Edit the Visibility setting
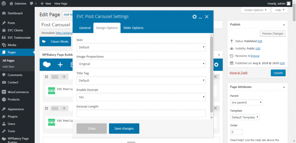Image resolution: width=296 pixels, height=143 pixels. tap(258, 48)
